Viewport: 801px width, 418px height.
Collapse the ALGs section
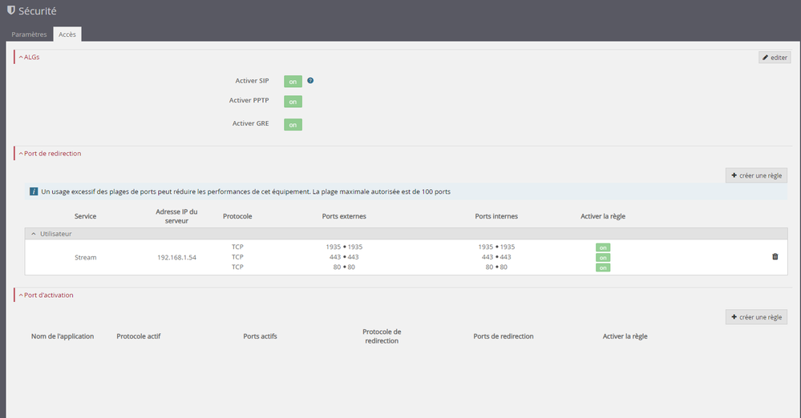(29, 57)
